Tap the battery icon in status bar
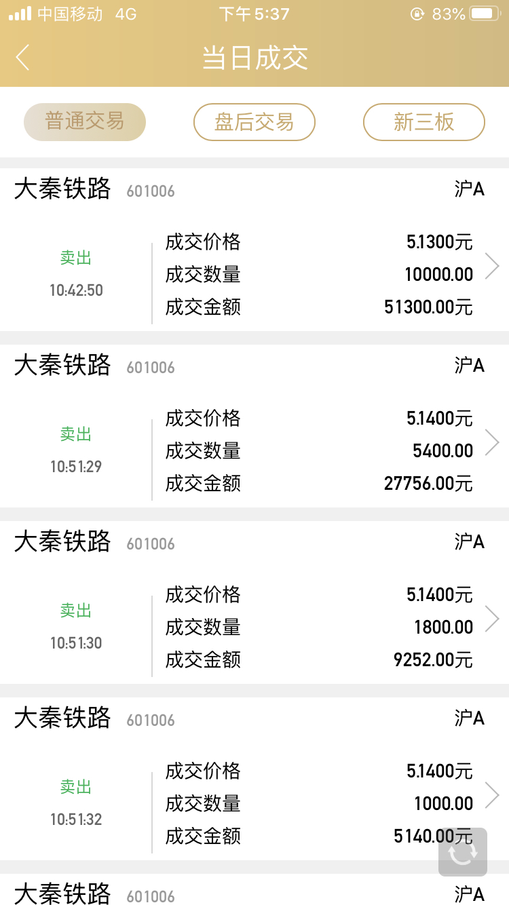 coord(485,14)
